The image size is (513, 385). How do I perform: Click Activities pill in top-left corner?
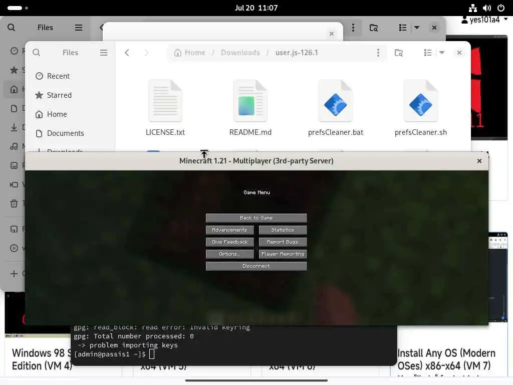pos(15,8)
